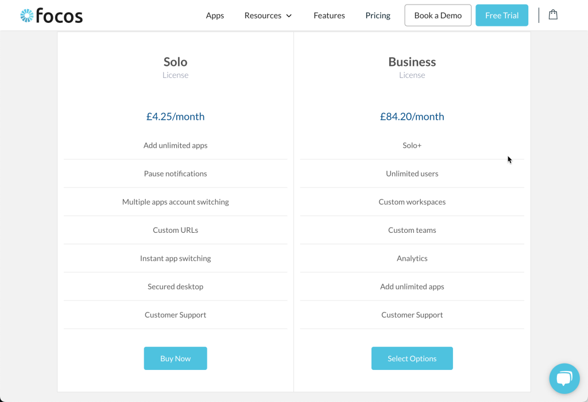Click the Resources menu label

263,15
